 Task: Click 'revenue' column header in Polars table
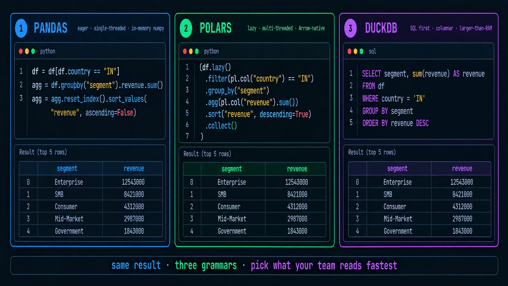297,169
